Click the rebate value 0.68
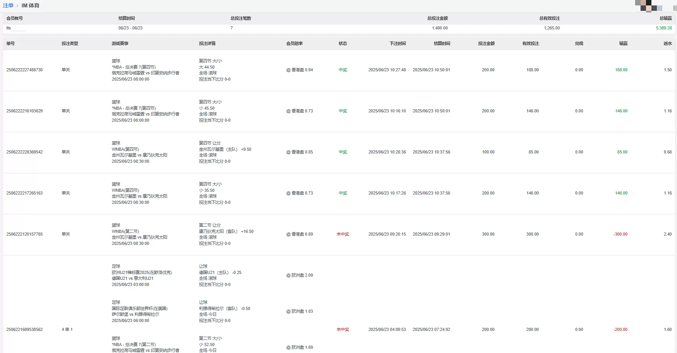The height and width of the screenshot is (353, 677). [x=668, y=152]
